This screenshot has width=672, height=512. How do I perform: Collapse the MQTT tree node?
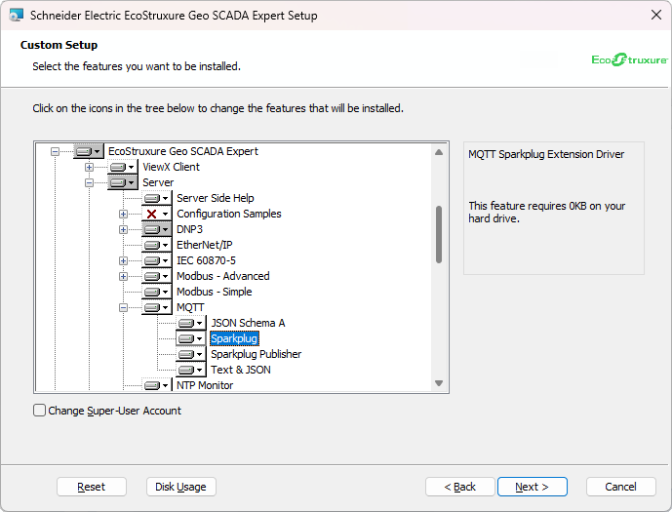coord(124,307)
